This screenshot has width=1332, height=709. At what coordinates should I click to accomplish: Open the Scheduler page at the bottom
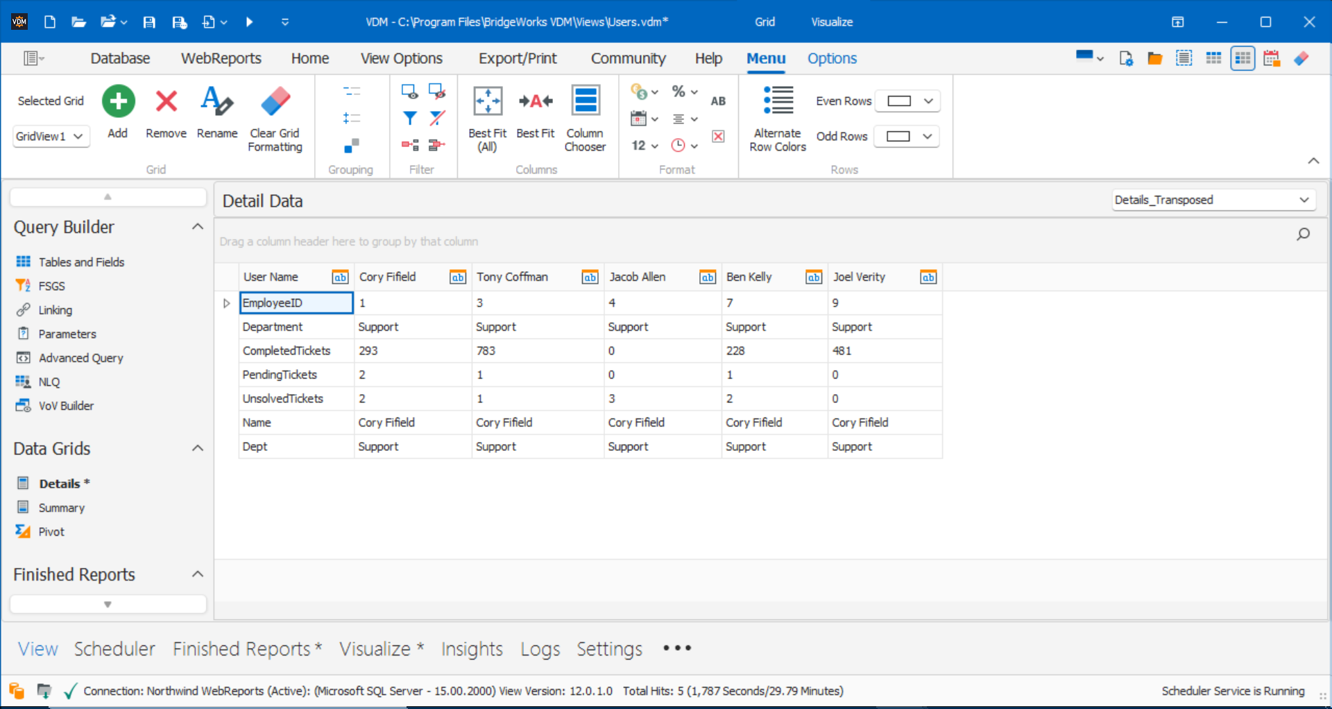114,649
